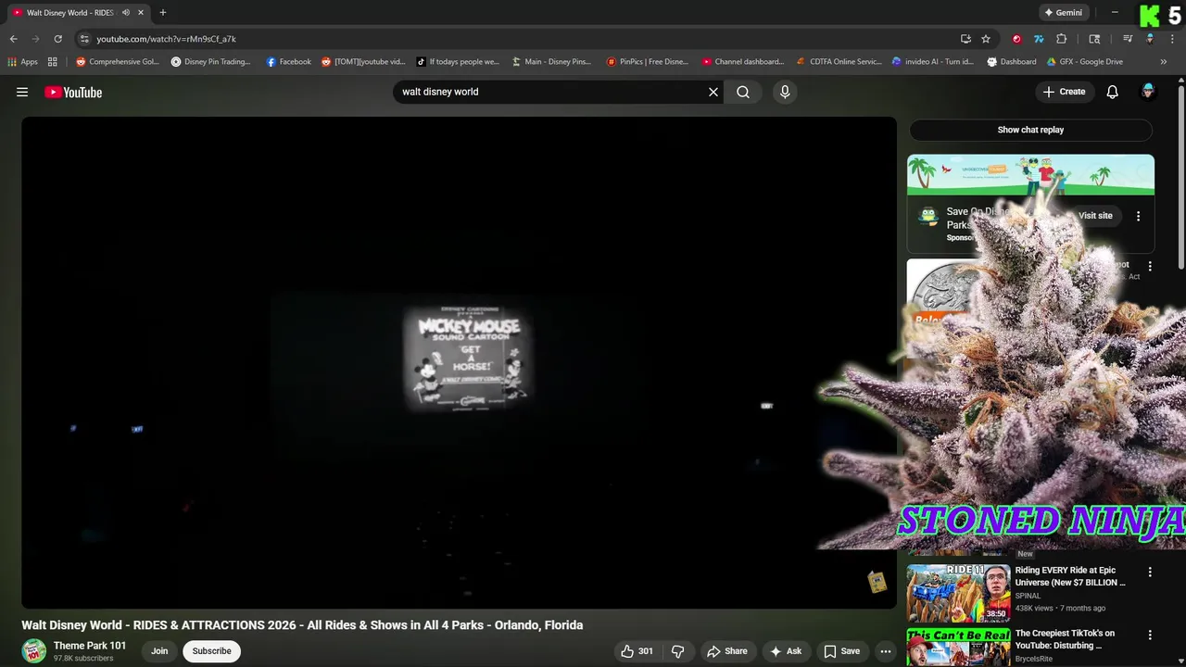Open The Creepiest TikTok's video thumbnail

coord(958,648)
